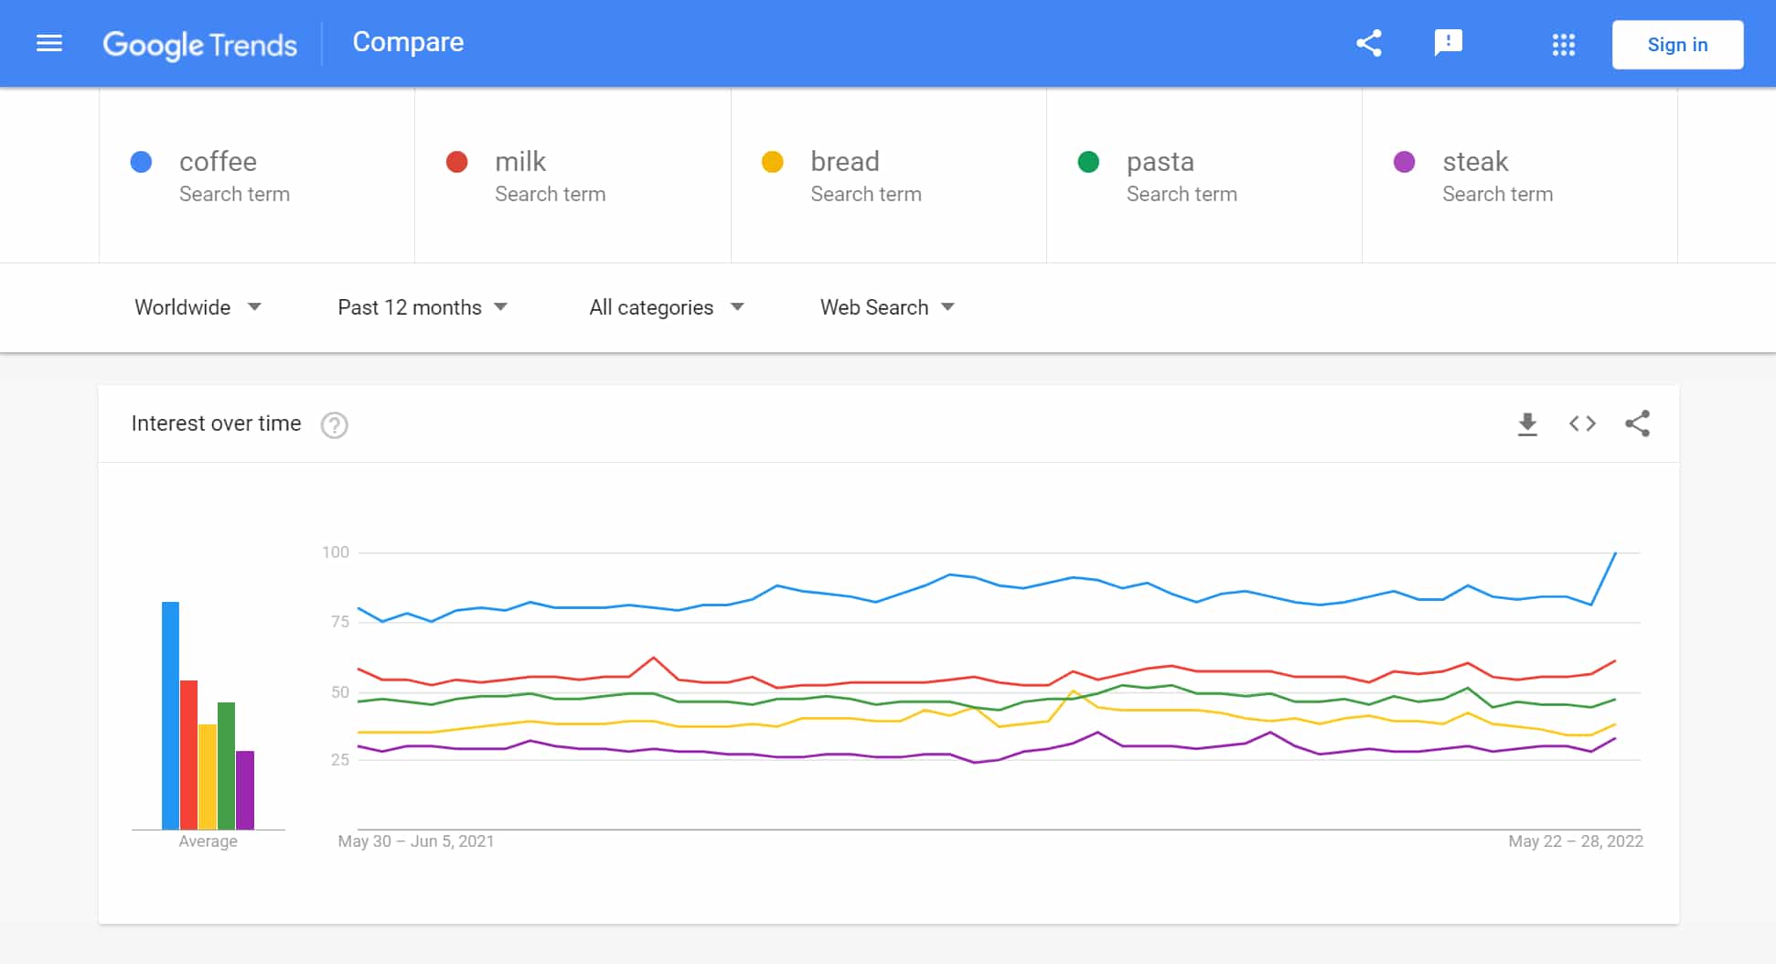This screenshot has height=964, width=1776.
Task: Show the Interest over time help tooltip
Action: pyautogui.click(x=334, y=425)
